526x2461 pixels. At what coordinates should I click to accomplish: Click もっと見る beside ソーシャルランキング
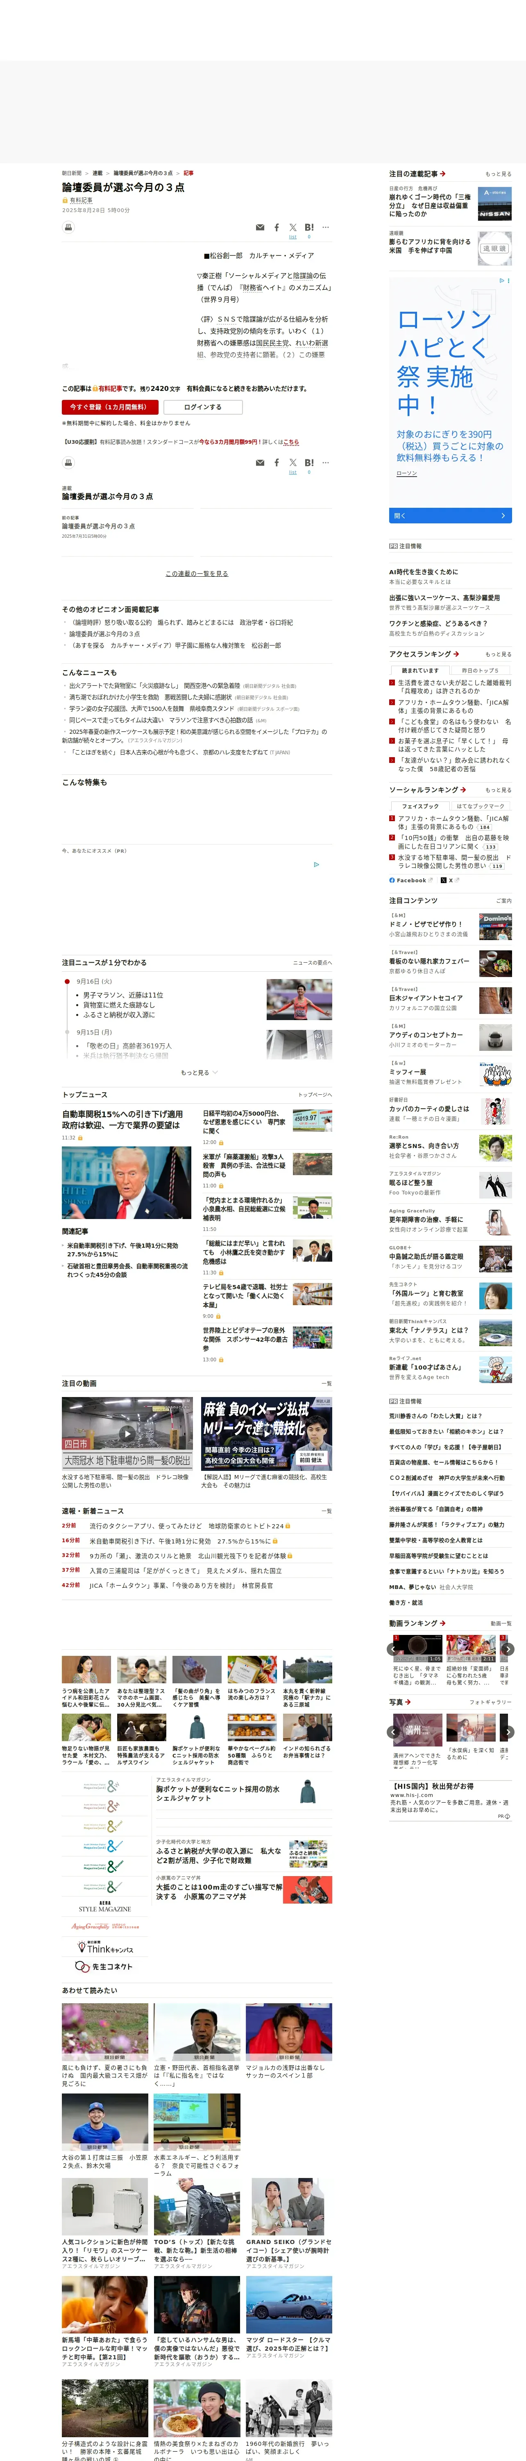[498, 789]
